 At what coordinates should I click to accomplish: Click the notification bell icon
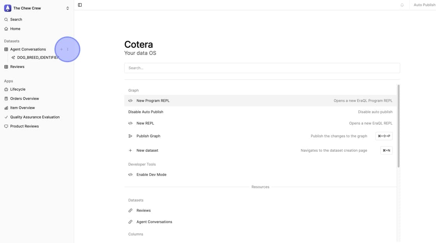(x=402, y=5)
